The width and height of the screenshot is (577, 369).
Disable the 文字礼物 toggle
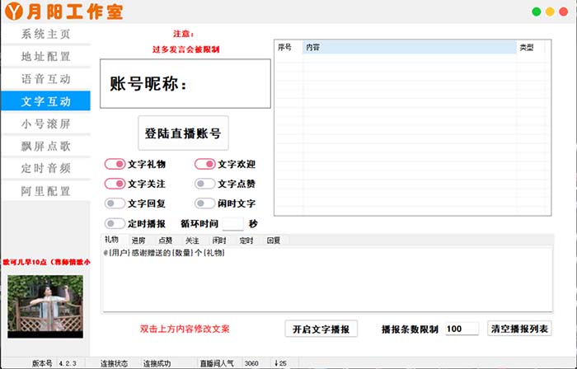[x=115, y=164]
